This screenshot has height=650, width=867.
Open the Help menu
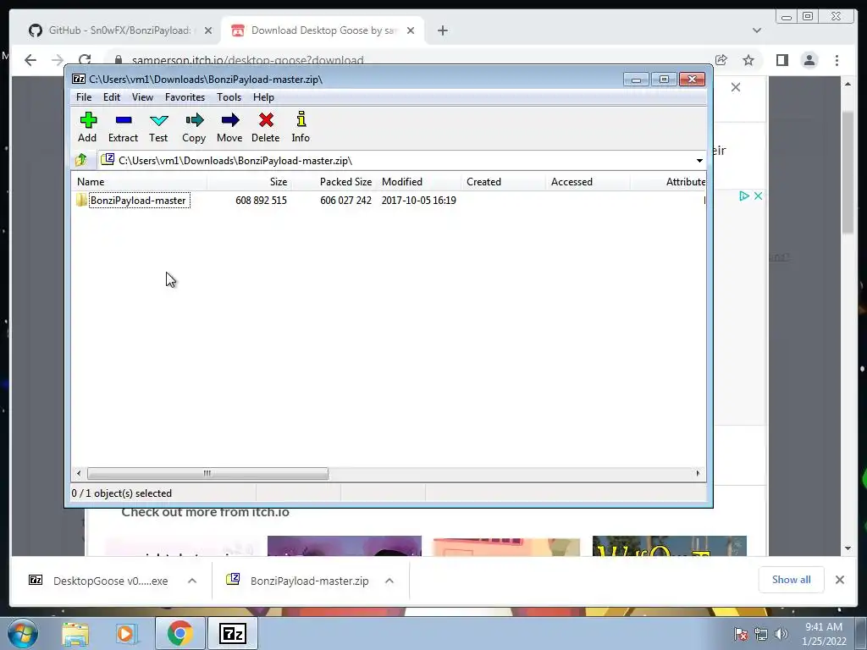pyautogui.click(x=264, y=97)
